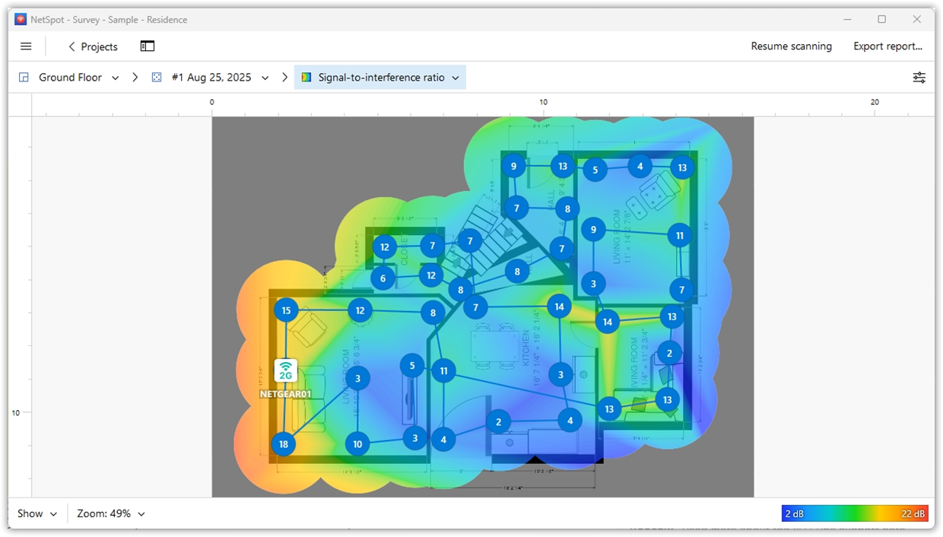Open the hamburger main menu
Viewport: 943px width, 537px height.
pyautogui.click(x=26, y=46)
